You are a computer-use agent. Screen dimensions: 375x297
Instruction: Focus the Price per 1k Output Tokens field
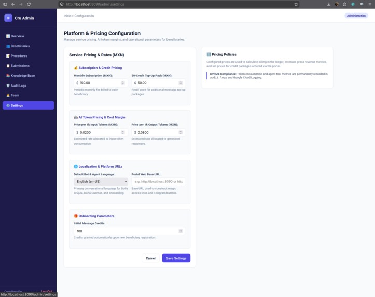[158, 132]
